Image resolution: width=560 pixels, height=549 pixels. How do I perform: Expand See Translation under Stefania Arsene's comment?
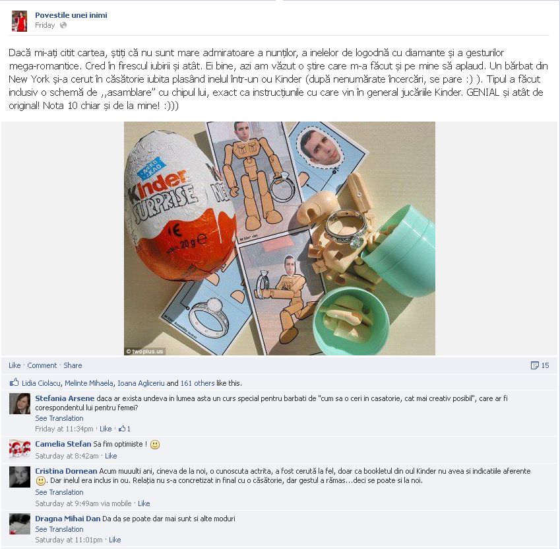59,418
